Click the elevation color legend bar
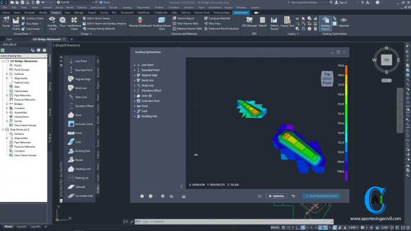 (x=346, y=123)
